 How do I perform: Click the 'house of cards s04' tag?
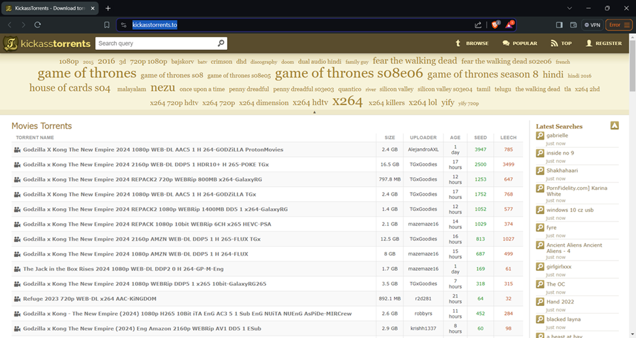(70, 88)
